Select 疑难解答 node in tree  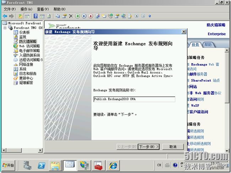pos(26,83)
